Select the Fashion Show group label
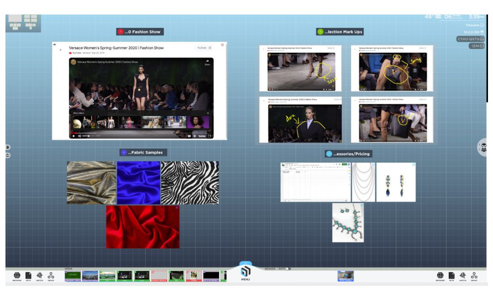The width and height of the screenshot is (493, 294). (x=140, y=32)
